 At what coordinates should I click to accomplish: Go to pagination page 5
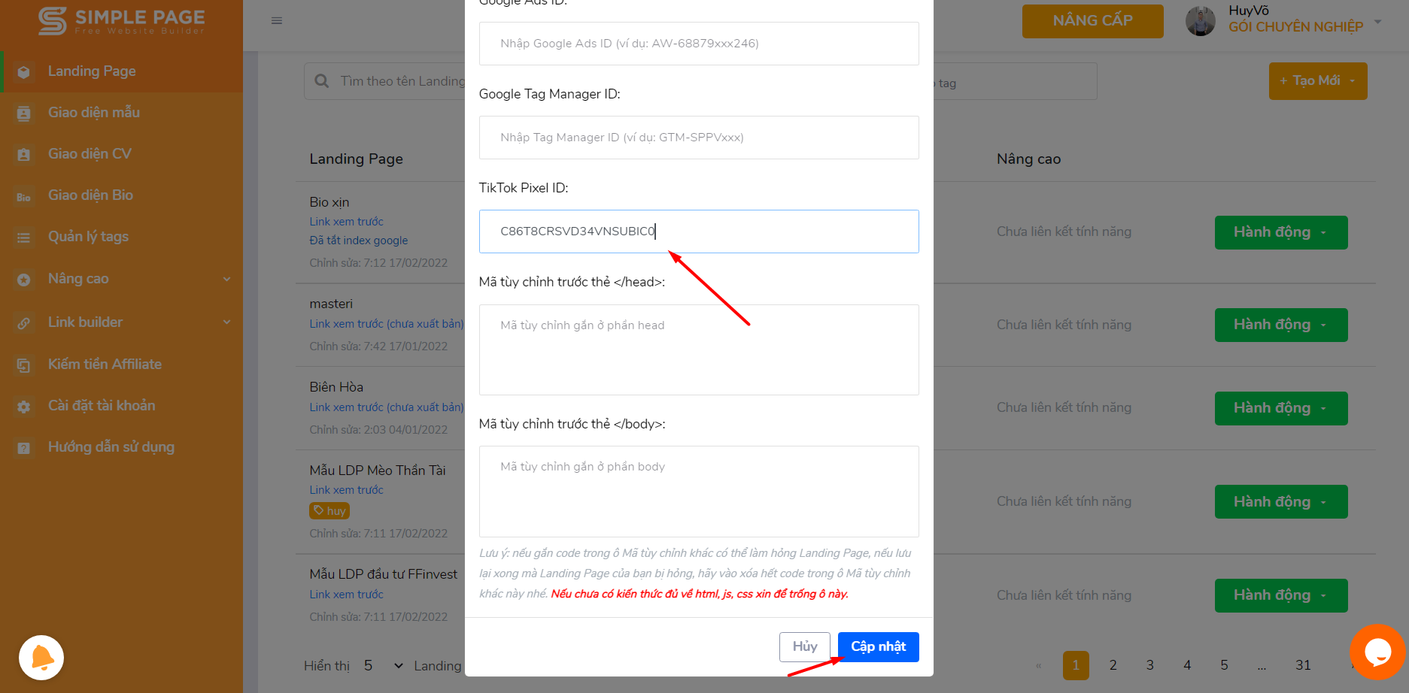click(1224, 665)
